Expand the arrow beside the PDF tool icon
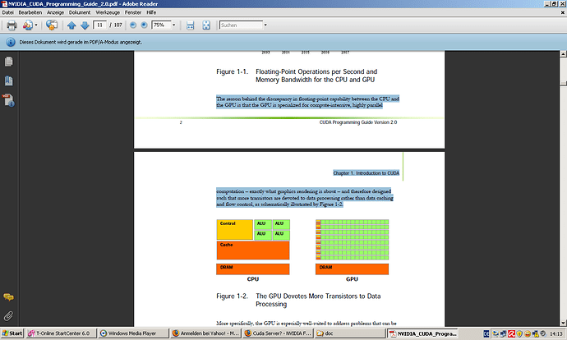This screenshot has width=567, height=340. (36, 25)
